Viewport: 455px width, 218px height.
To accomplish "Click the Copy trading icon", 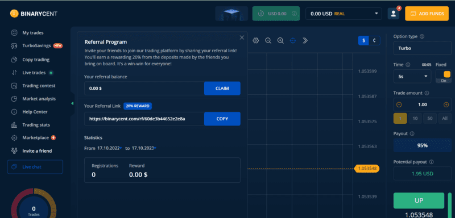I will coord(14,60).
